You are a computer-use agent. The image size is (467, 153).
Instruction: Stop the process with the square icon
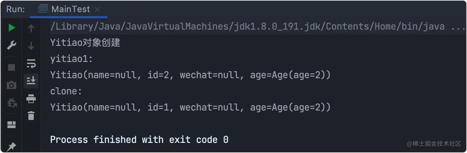[11, 67]
